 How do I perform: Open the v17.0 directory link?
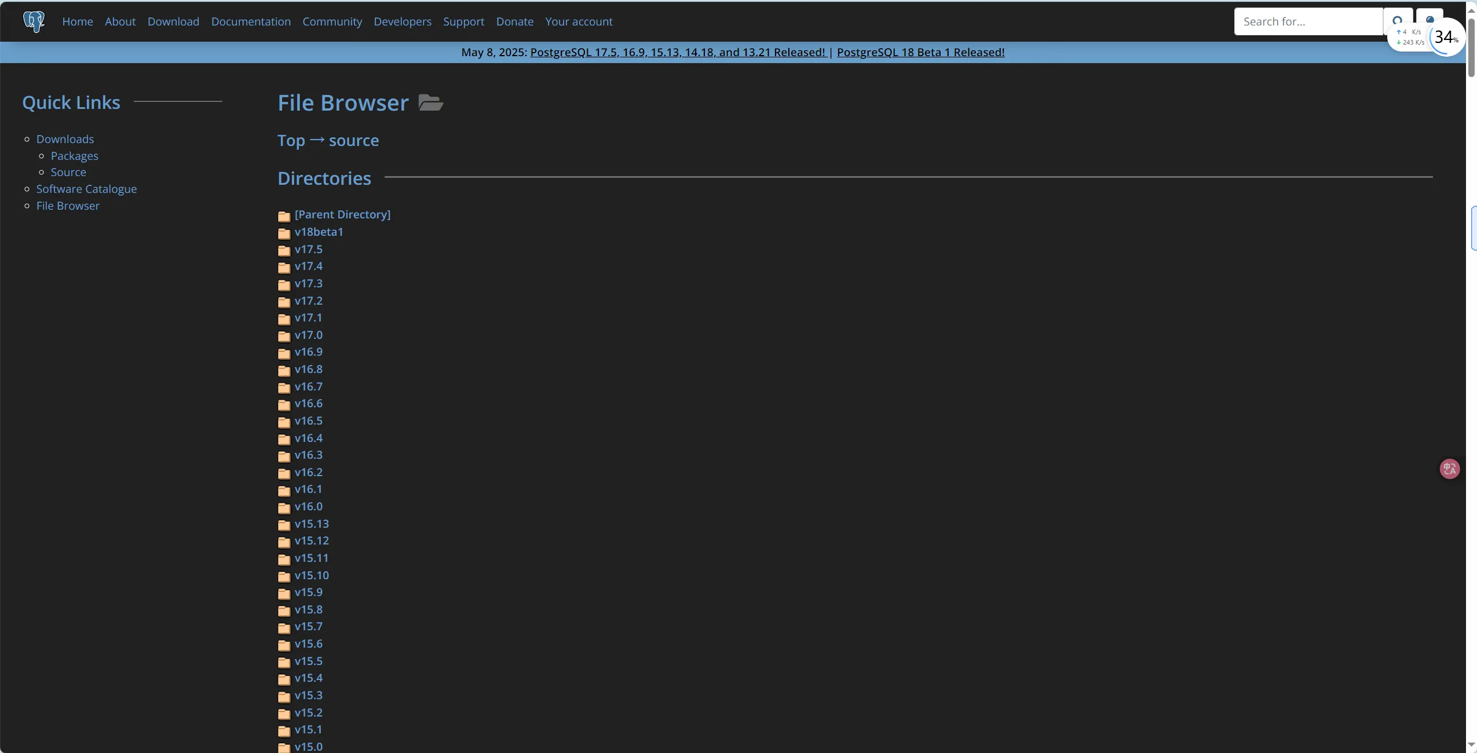click(308, 335)
